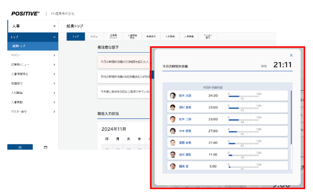Switch to the 人事異動 tab
Screen dimensions: 313x195
(189, 37)
